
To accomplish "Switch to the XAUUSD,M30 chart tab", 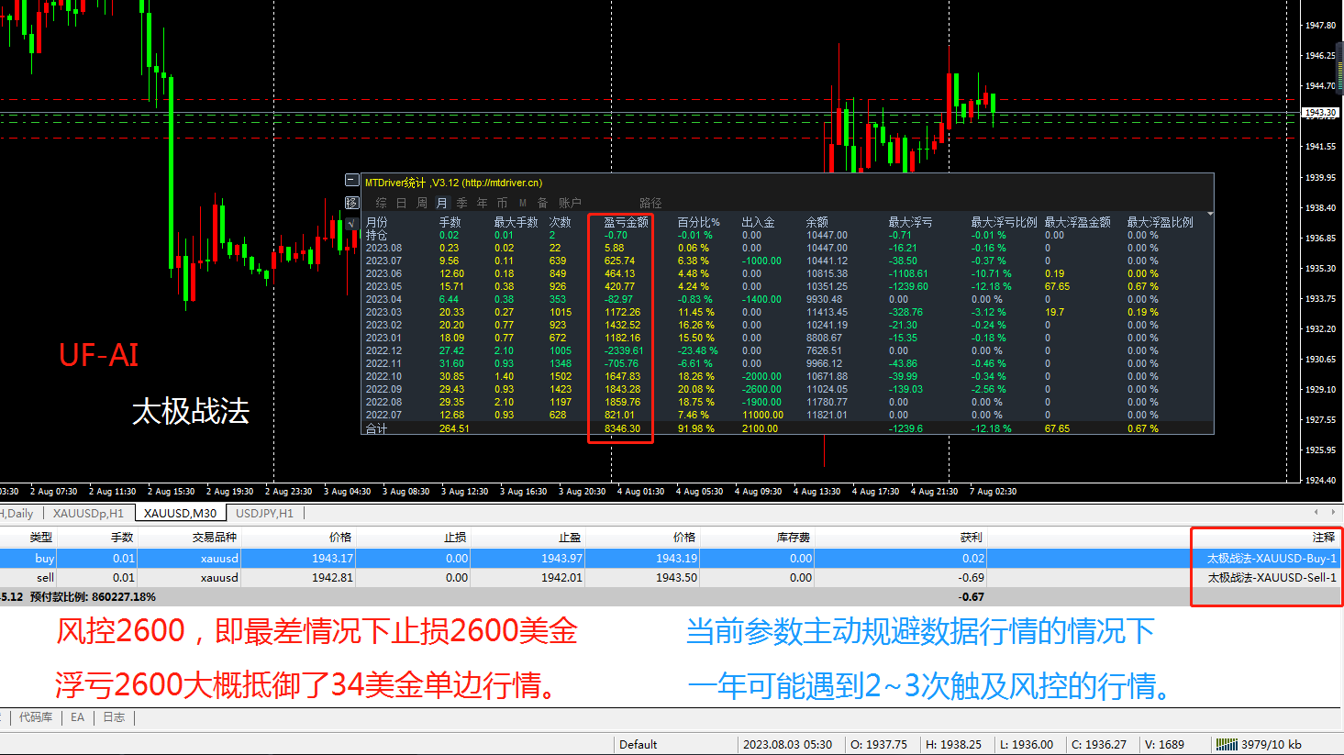I will [181, 514].
